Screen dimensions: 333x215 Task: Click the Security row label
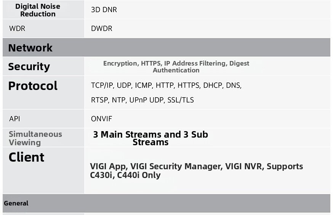click(x=29, y=66)
